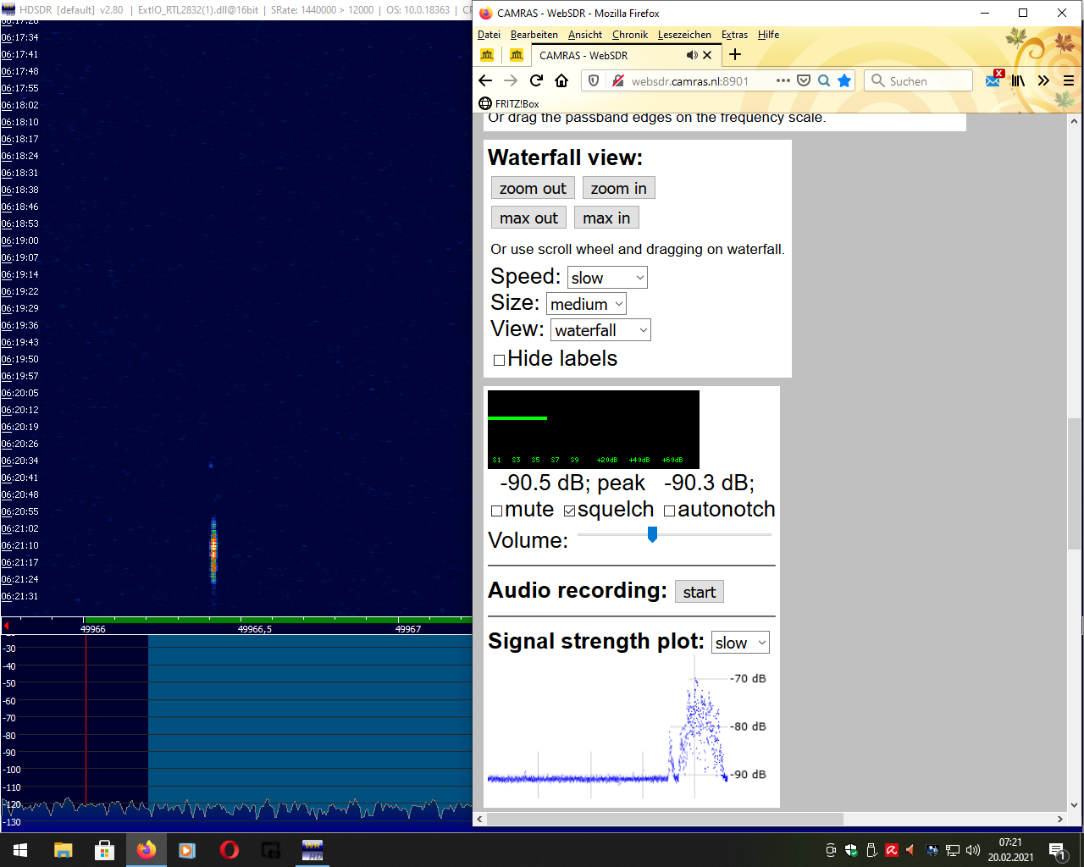This screenshot has height=867, width=1084.
Task: Reload the WebSDR page
Action: 536,80
